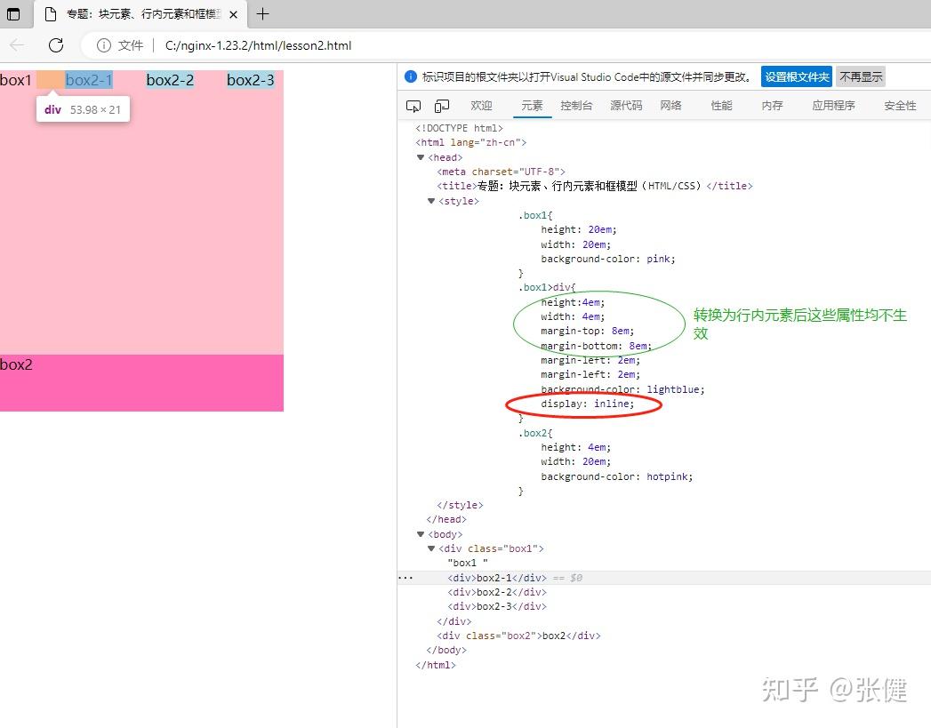Click the blue info icon in DevTools banner
The height and width of the screenshot is (728, 931).
(410, 76)
